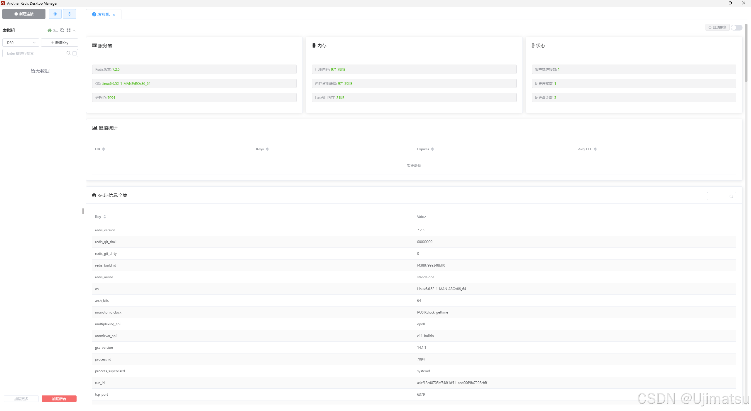Open the Redis console terminal icon
The width and height of the screenshot is (751, 411).
56,30
